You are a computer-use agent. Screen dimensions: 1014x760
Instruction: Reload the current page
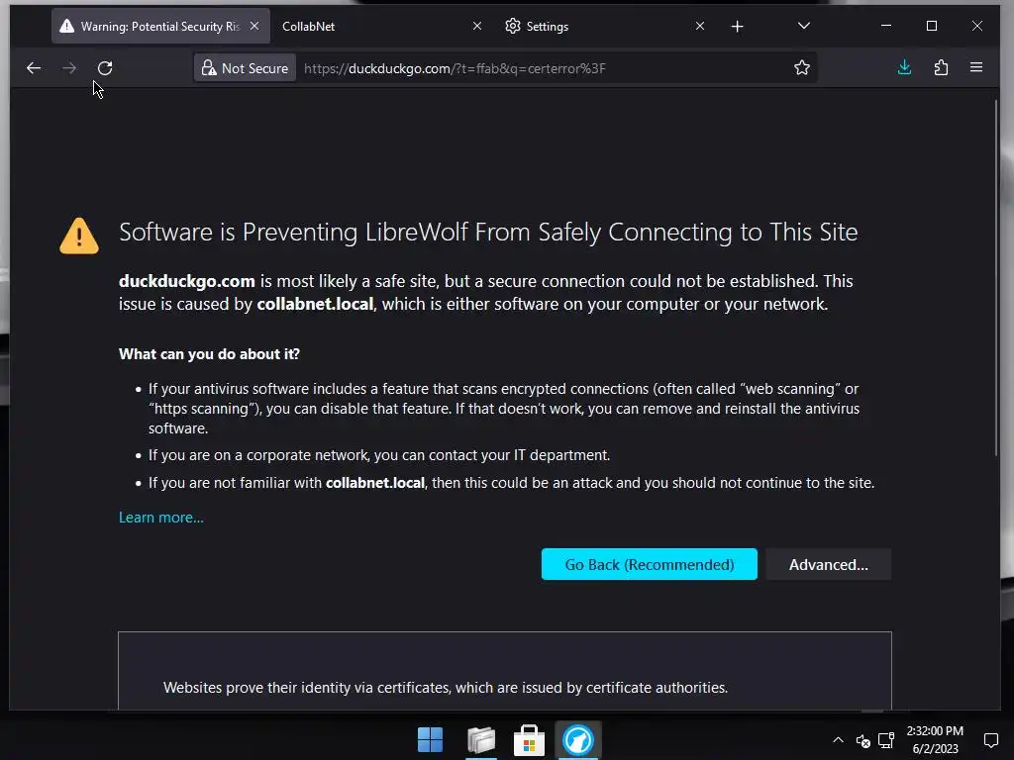point(105,68)
